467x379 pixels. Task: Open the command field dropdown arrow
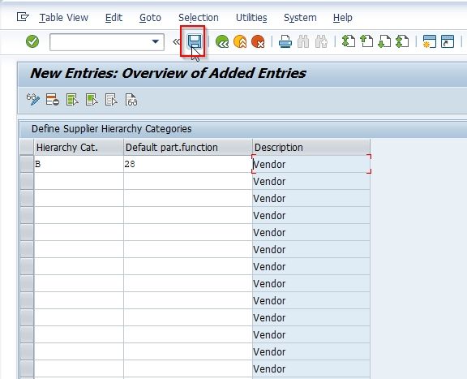coord(155,41)
